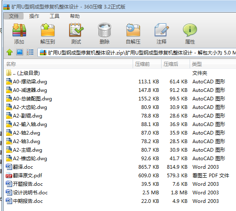Click the 87.0 KB size of A2-轴2.dwg

(150, 133)
